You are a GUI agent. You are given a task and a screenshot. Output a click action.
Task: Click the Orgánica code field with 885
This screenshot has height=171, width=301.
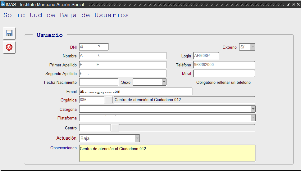tap(92, 100)
